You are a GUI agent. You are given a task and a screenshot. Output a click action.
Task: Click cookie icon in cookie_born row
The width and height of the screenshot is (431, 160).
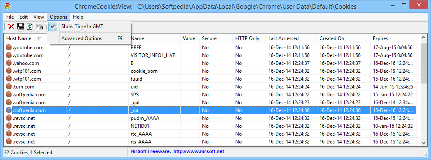click(x=9, y=71)
